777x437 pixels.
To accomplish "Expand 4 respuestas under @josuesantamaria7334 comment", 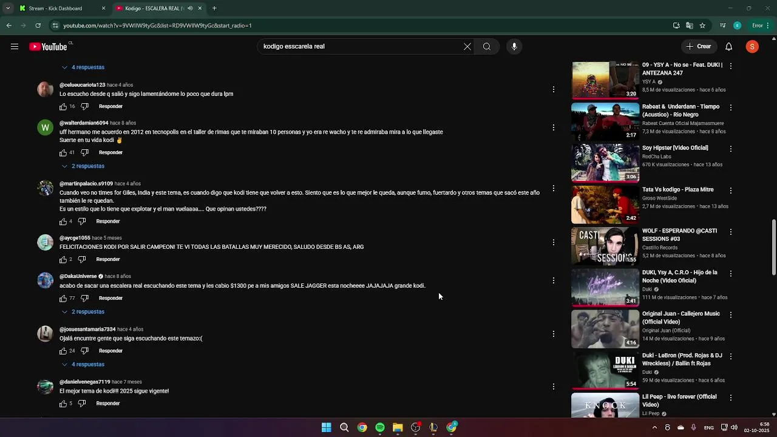I will tap(83, 364).
